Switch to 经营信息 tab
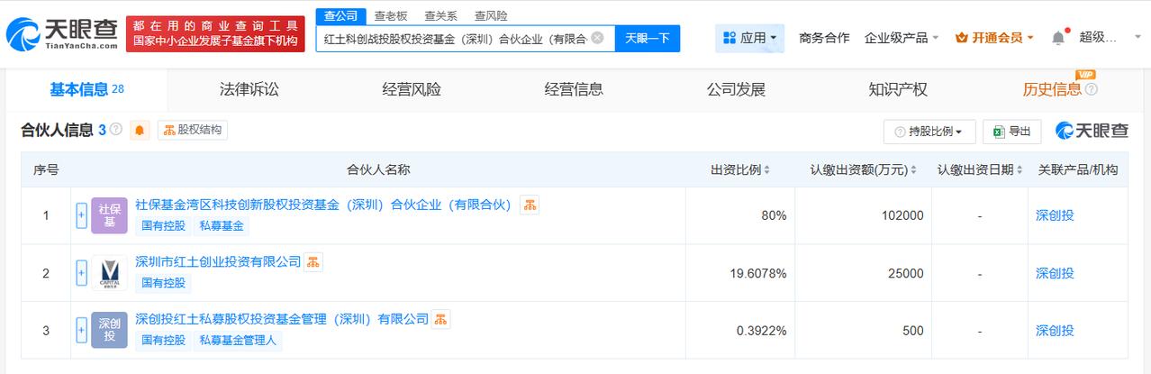This screenshot has width=1151, height=374. [x=574, y=89]
